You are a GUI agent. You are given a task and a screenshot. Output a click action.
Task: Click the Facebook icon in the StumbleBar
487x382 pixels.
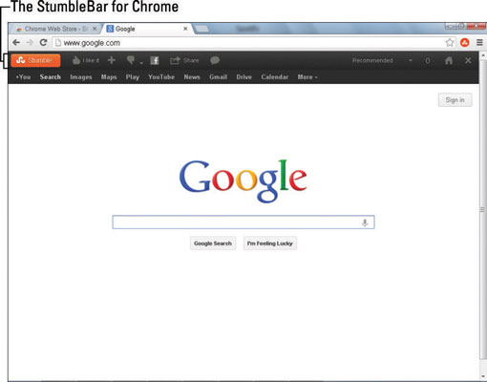155,60
